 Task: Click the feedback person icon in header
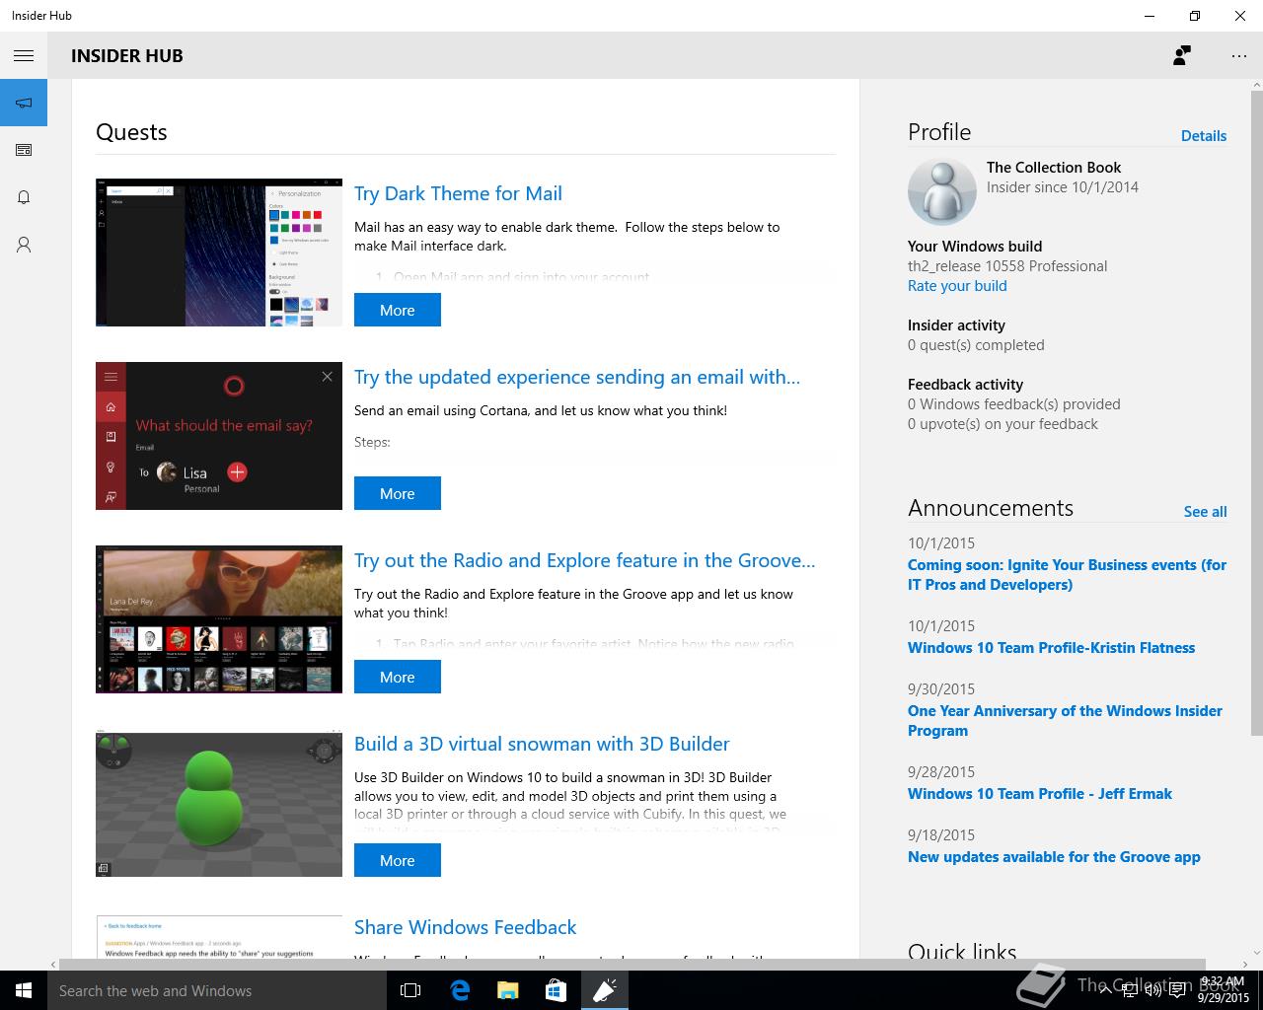(1182, 55)
